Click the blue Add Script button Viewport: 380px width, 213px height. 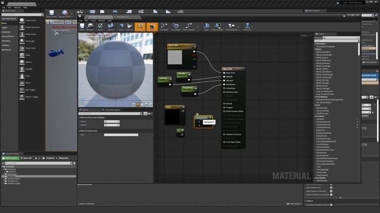(369, 75)
